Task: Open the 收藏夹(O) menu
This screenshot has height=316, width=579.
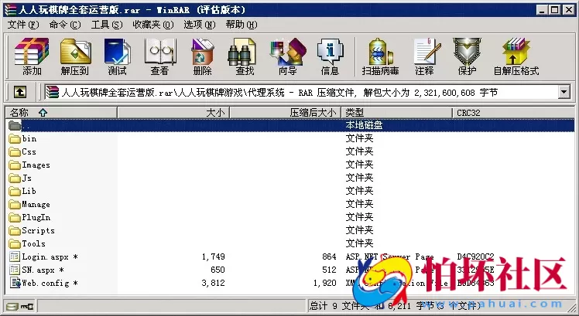Action: pyautogui.click(x=152, y=25)
